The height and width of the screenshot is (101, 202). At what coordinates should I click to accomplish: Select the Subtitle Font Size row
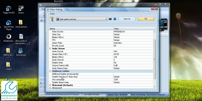(x=101, y=77)
